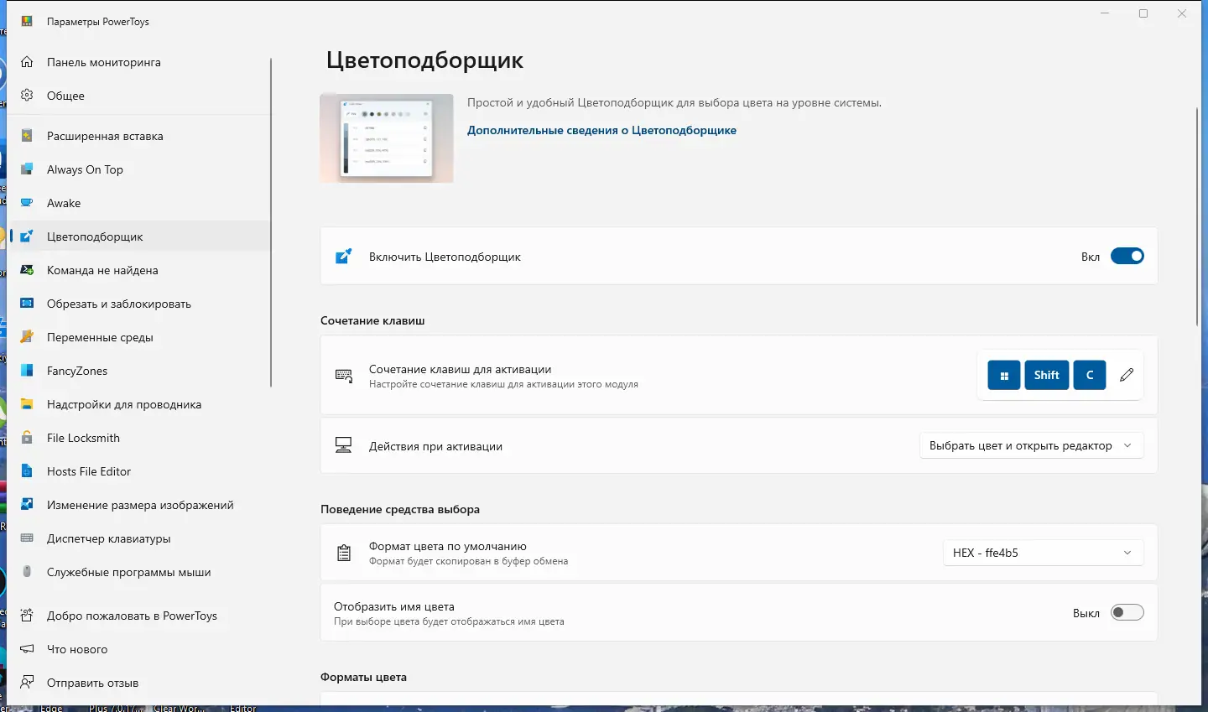The width and height of the screenshot is (1208, 712).
Task: Click the Windows key chip in the shortcut
Action: [x=1004, y=375]
